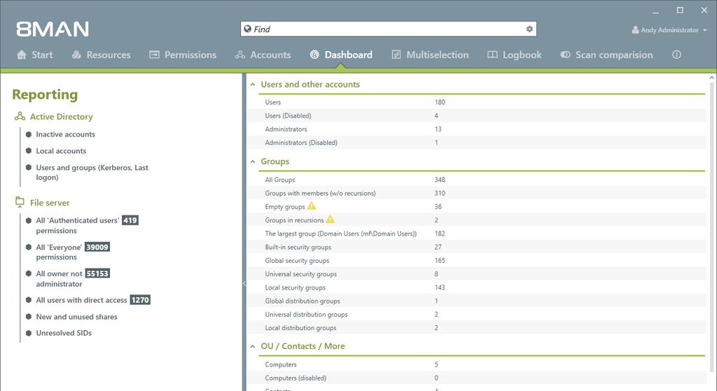This screenshot has height=391, width=717.
Task: Click the File server section icon
Action: [20, 202]
